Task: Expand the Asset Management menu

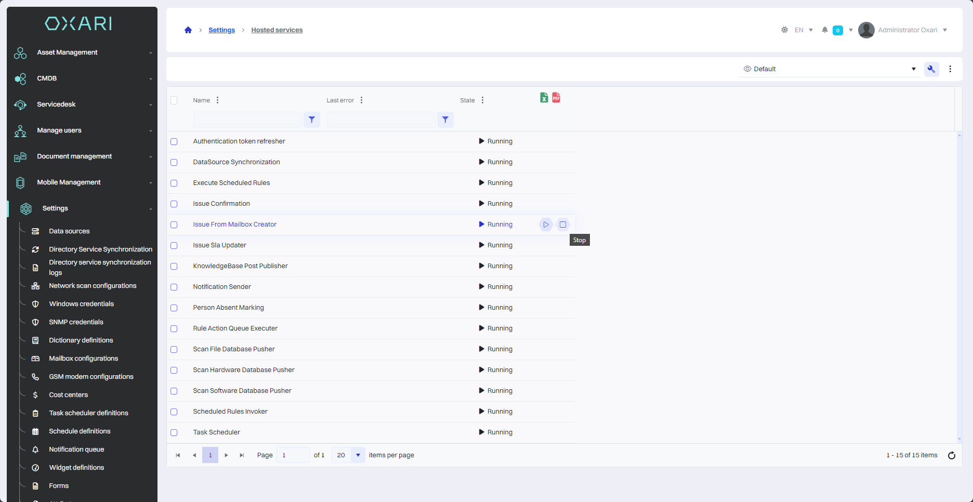Action: click(x=83, y=52)
